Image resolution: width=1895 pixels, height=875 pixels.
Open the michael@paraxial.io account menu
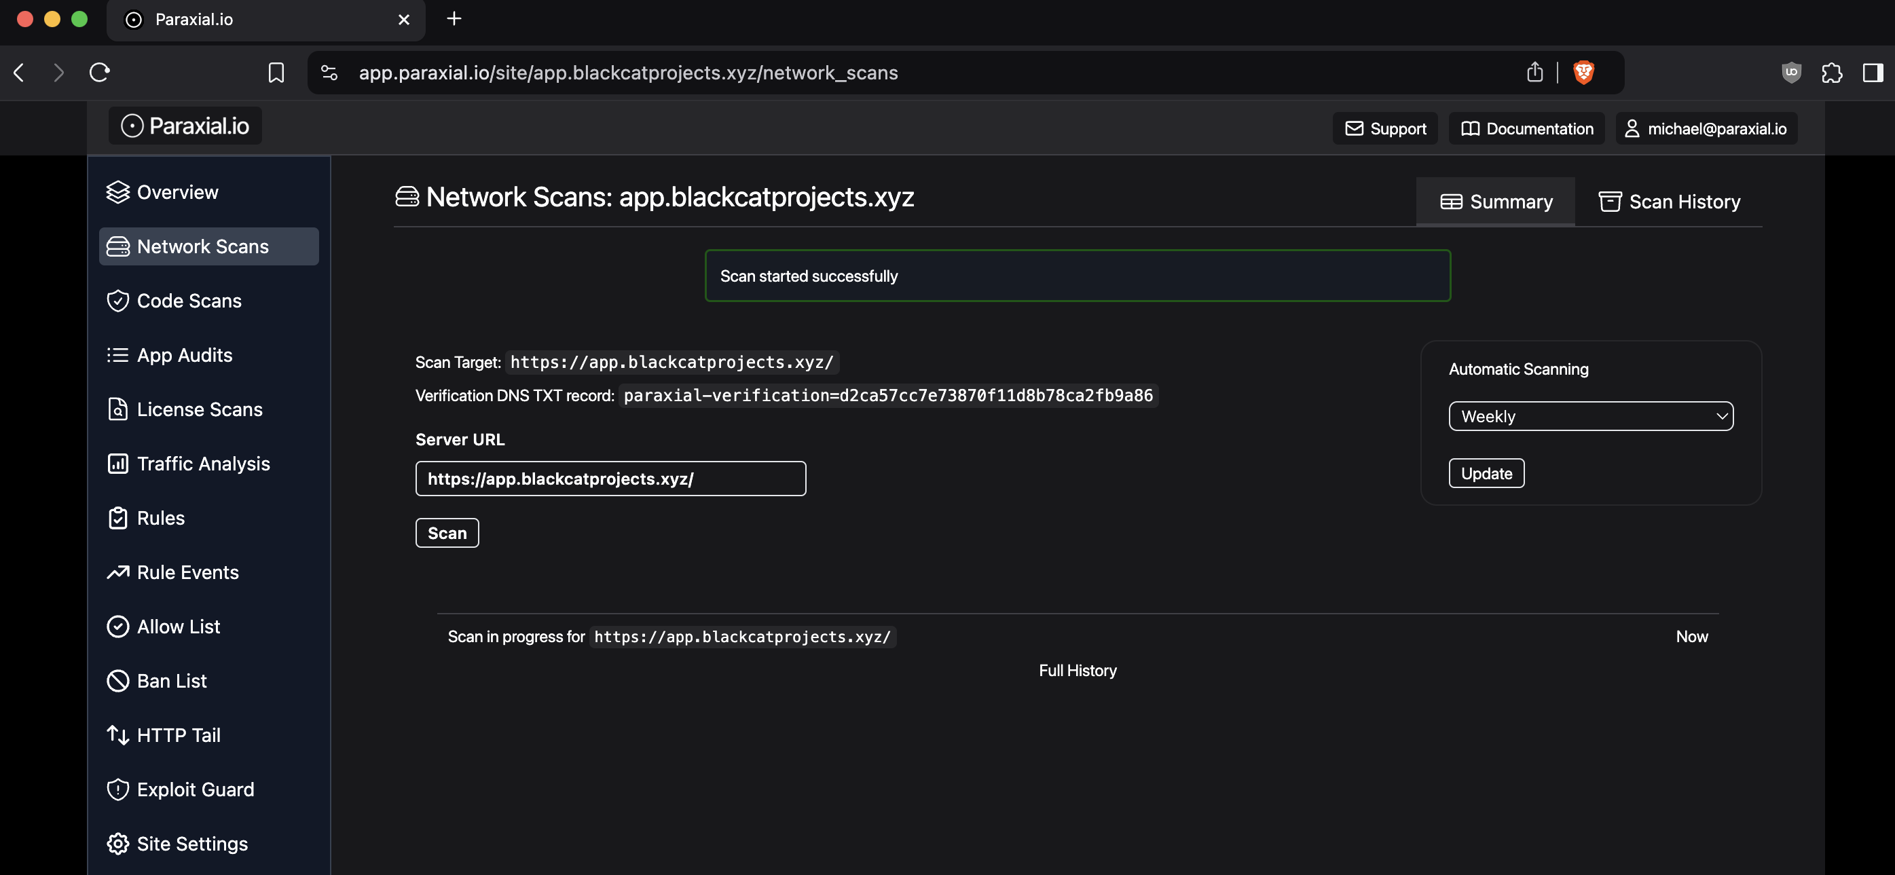[x=1707, y=129]
